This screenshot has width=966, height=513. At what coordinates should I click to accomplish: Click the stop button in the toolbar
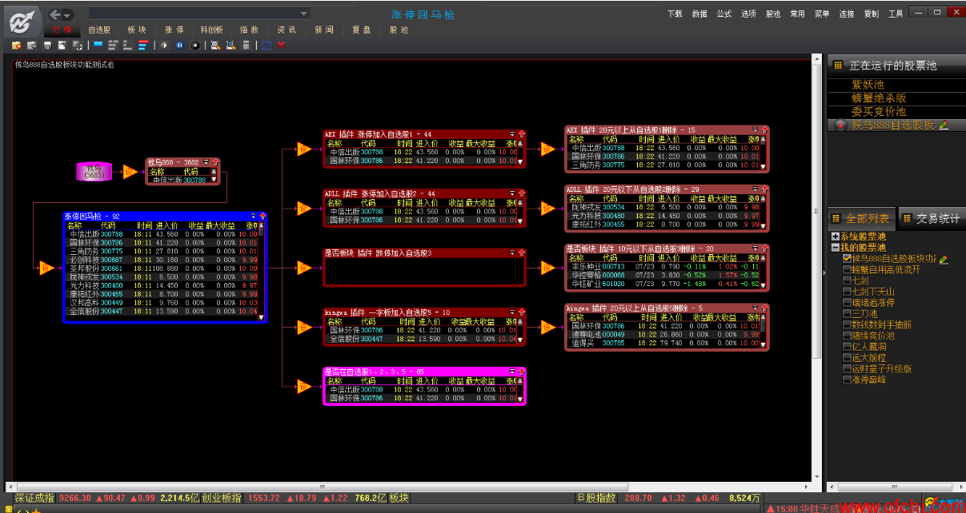(x=194, y=46)
